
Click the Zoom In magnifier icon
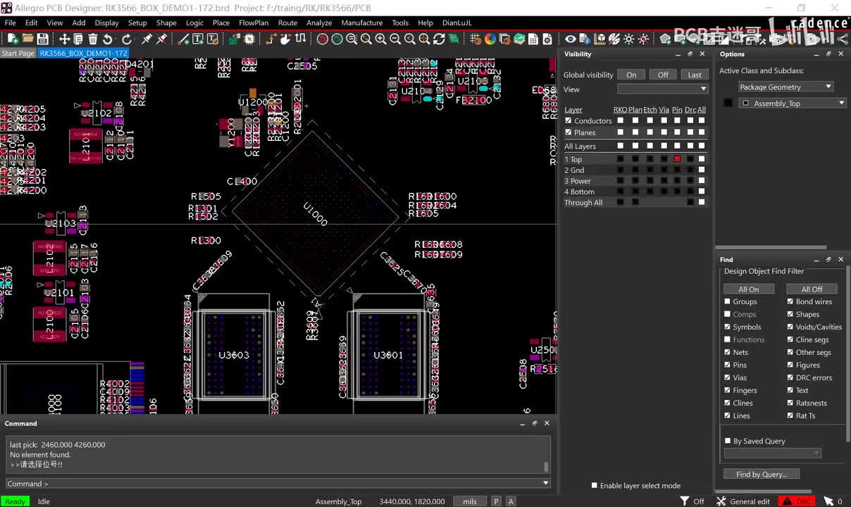pos(380,39)
